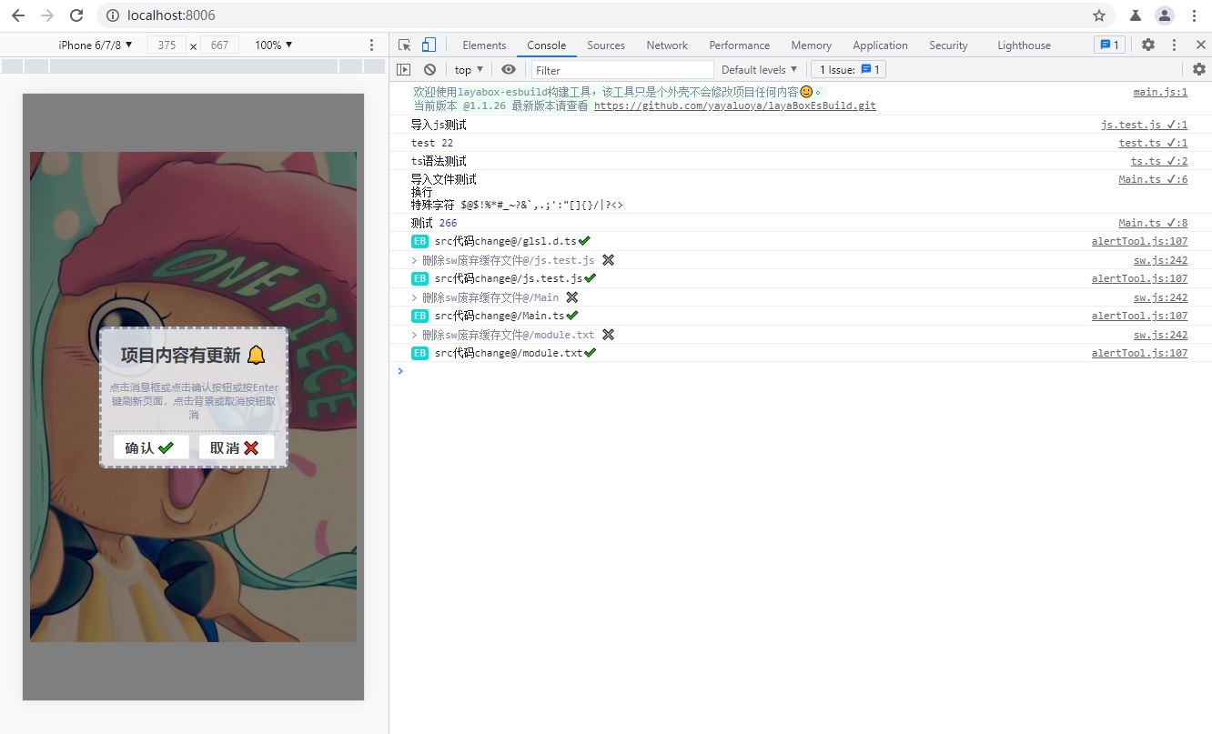Open DevTools settings gear icon
Screen dimensions: 1212x734
click(x=1148, y=45)
